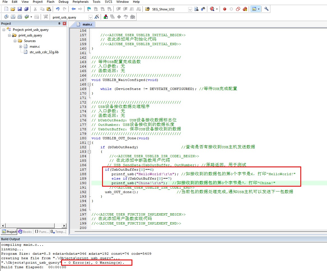The width and height of the screenshot is (327, 271).
Task: Open the SVCS menu
Action: point(109,2)
